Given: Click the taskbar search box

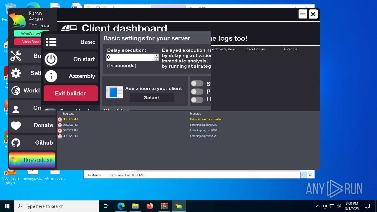Looking at the screenshot, I should point(57,206).
